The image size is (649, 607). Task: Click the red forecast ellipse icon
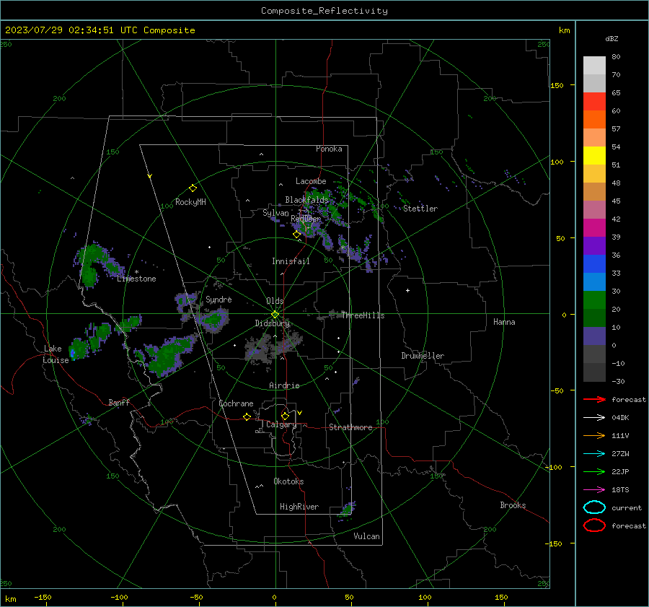(x=594, y=525)
